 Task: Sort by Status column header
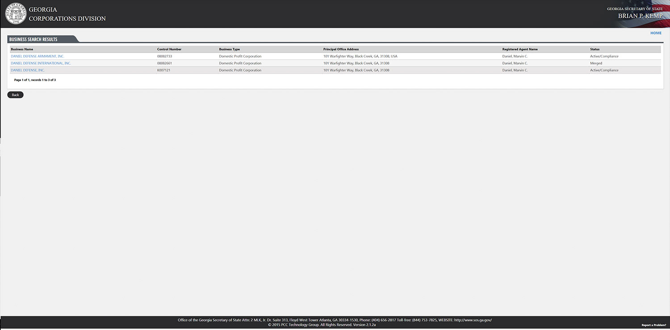(x=595, y=49)
